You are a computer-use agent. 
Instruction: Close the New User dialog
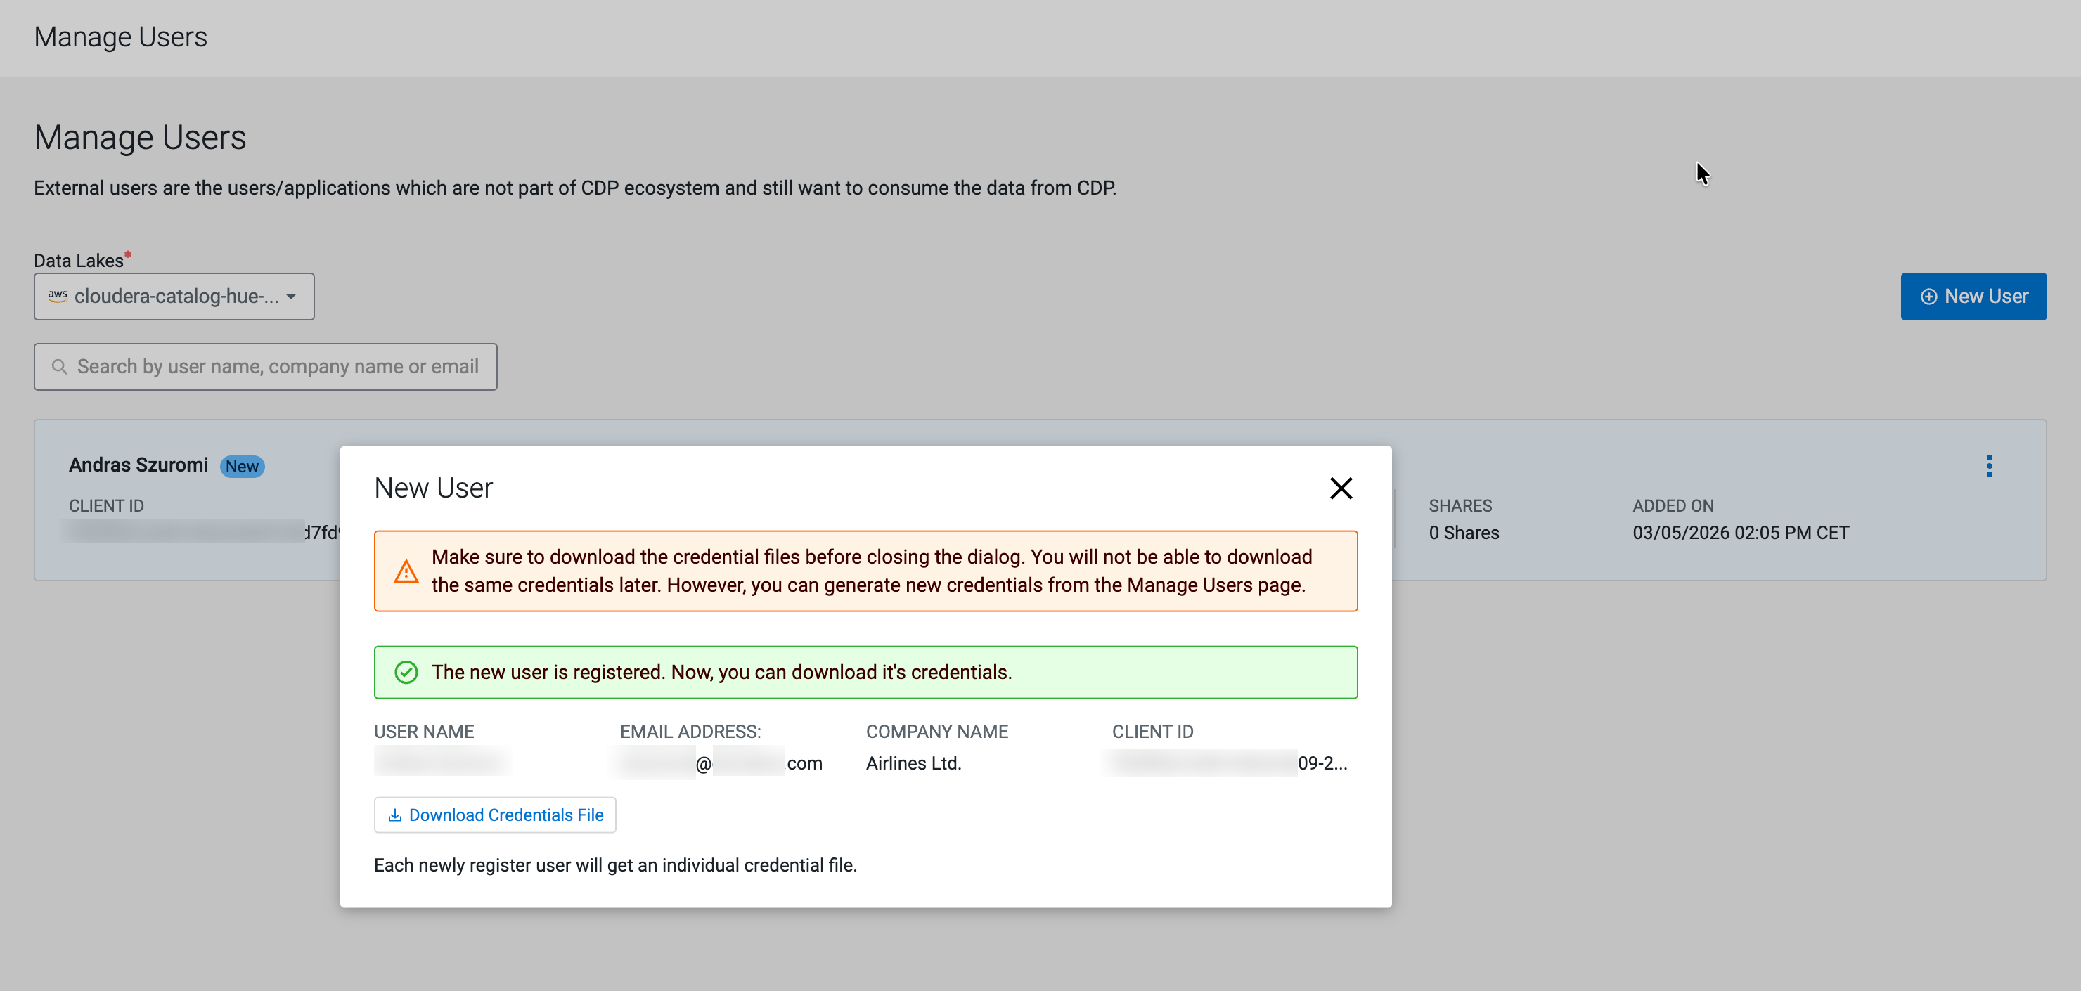pyautogui.click(x=1340, y=488)
